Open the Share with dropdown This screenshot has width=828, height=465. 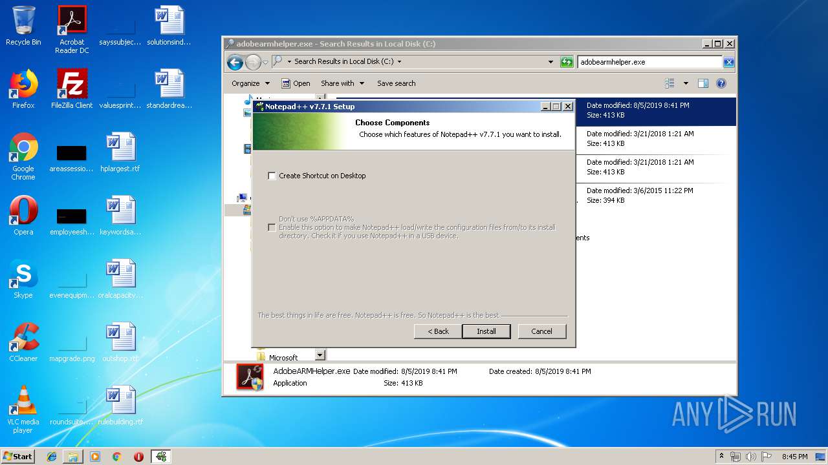(x=343, y=83)
